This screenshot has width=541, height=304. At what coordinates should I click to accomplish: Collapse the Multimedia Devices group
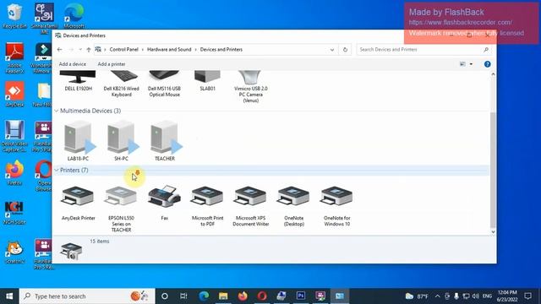pyautogui.click(x=57, y=111)
